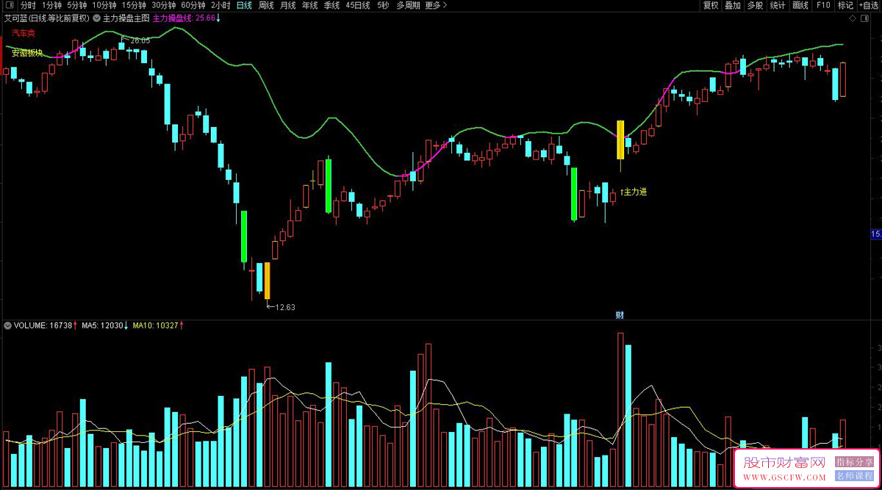Select the 1分钟 period tab
Image resolution: width=882 pixels, height=490 pixels.
tap(51, 5)
